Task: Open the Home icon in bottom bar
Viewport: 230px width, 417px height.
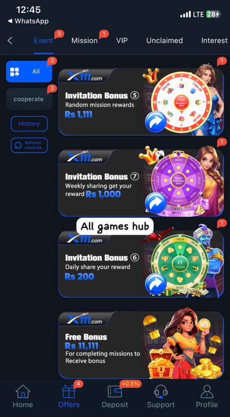Action: (23, 391)
